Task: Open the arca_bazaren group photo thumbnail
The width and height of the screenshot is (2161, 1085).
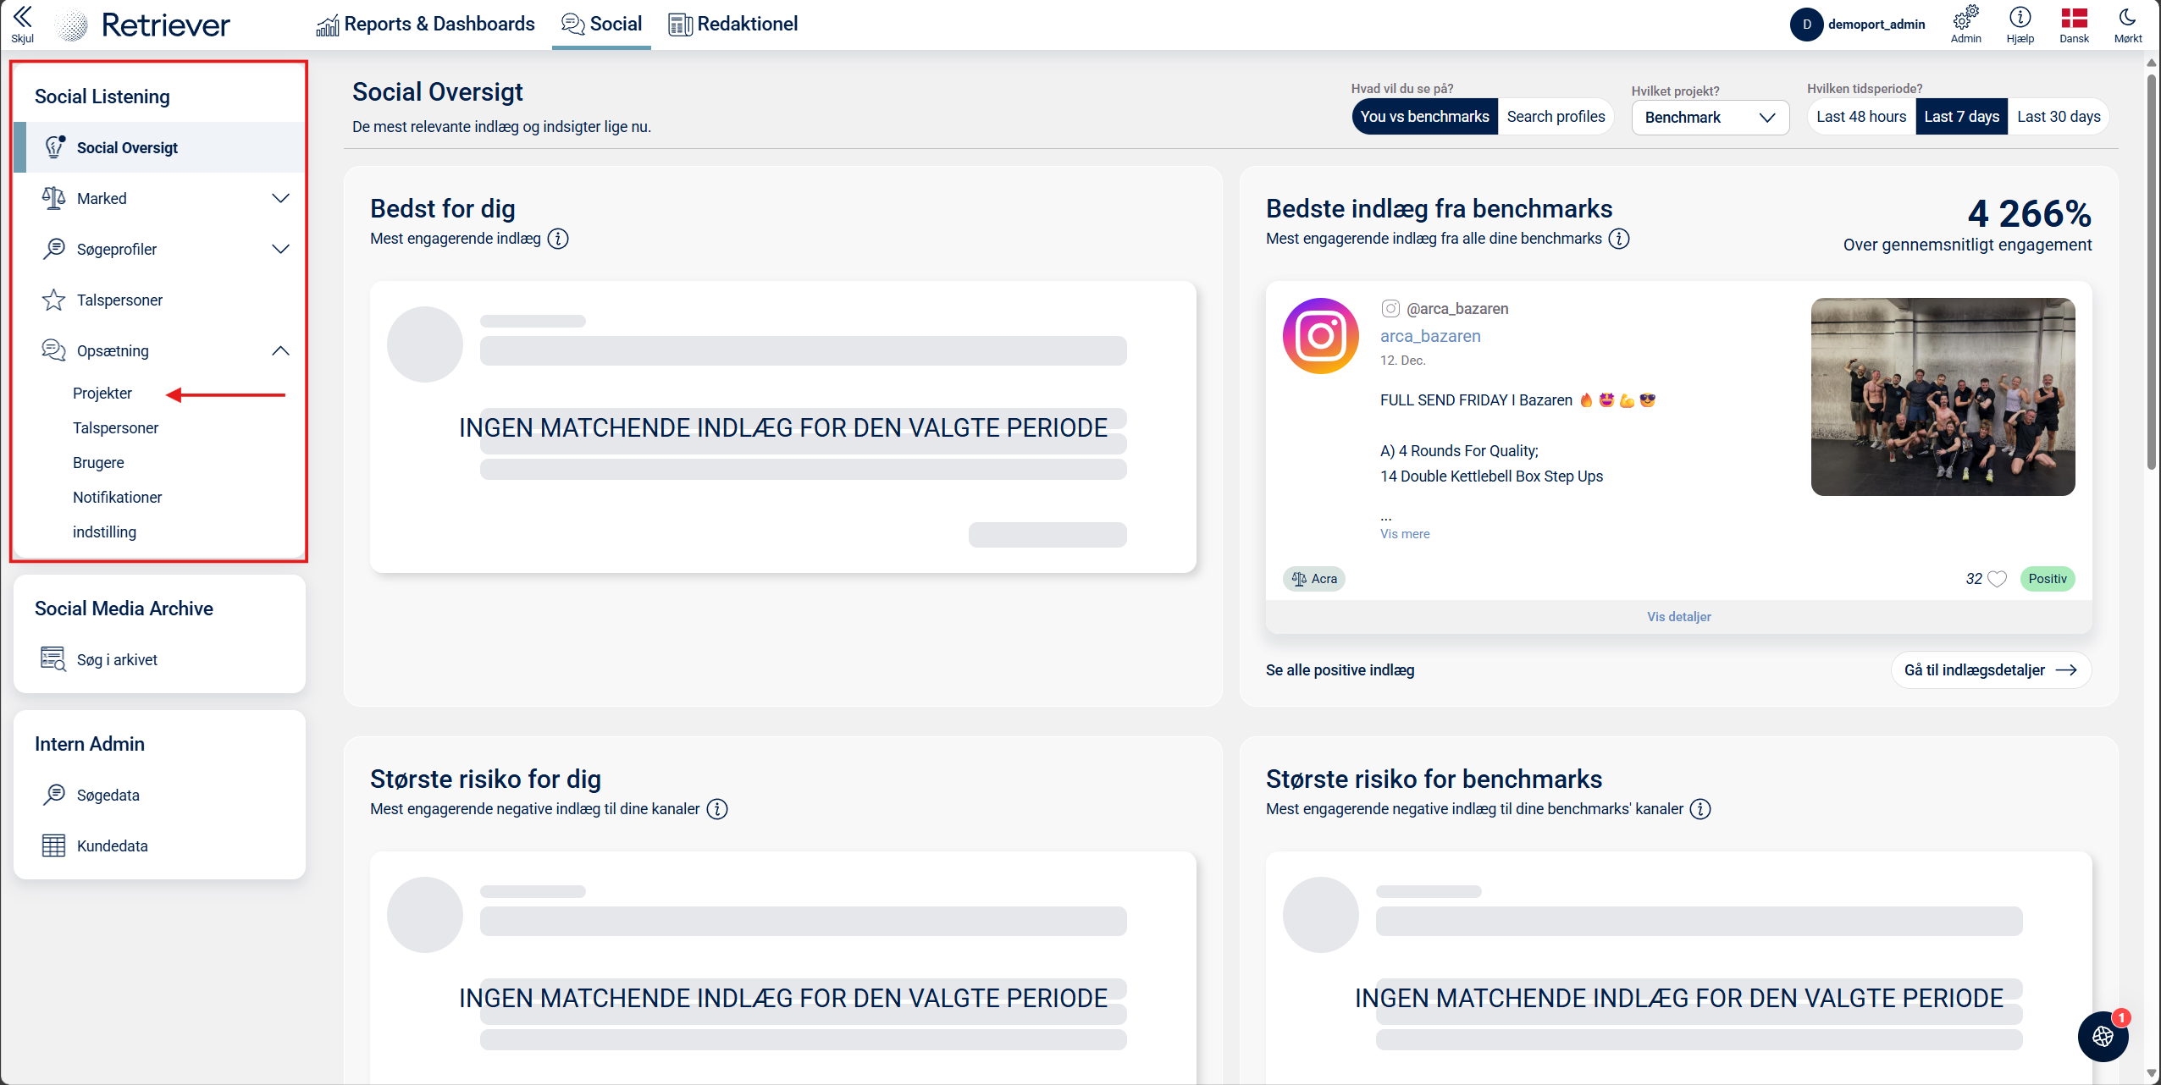Action: pos(1942,397)
